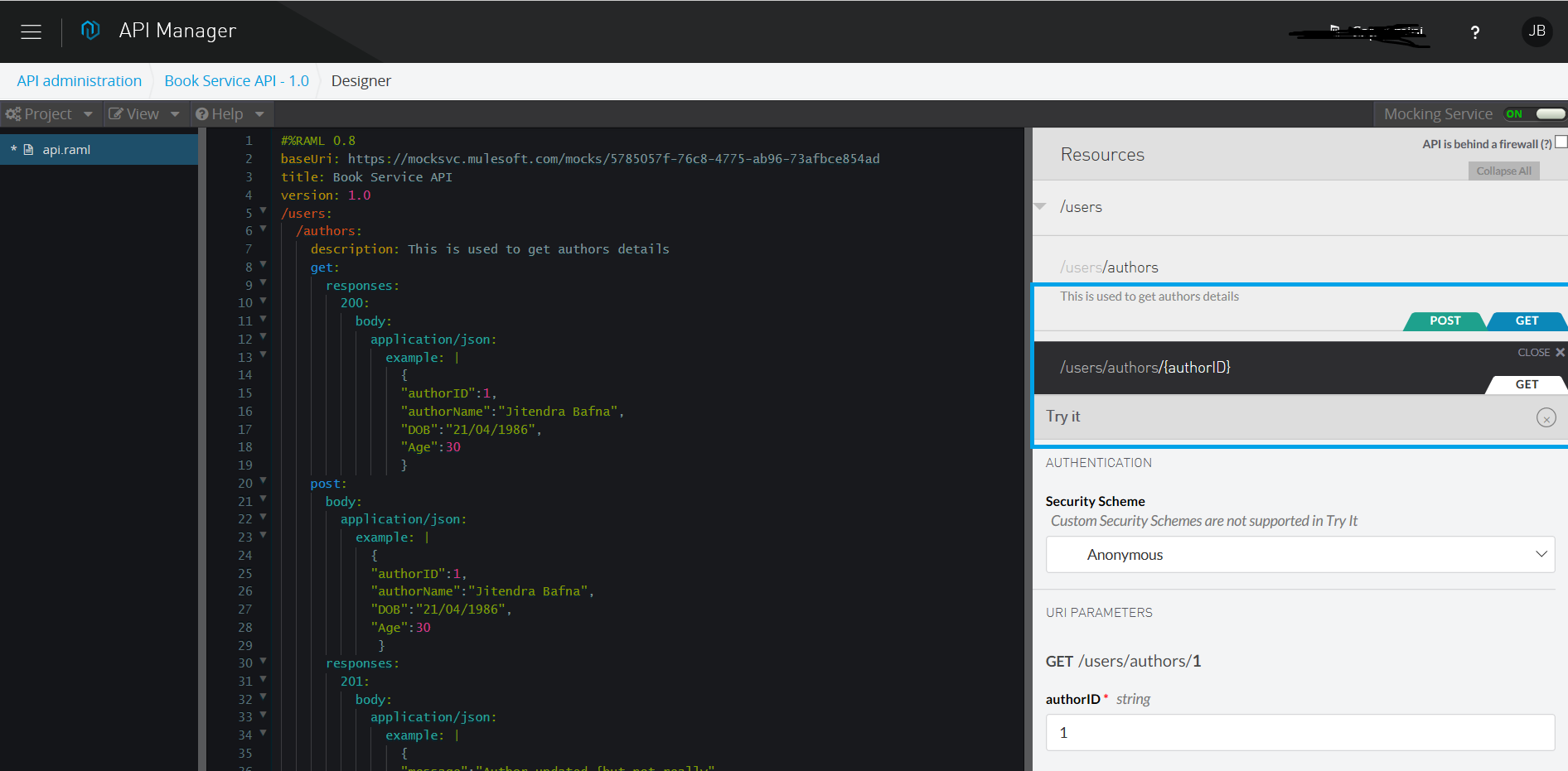1568x771 pixels.
Task: Open the hamburger navigation menu
Action: tap(31, 31)
